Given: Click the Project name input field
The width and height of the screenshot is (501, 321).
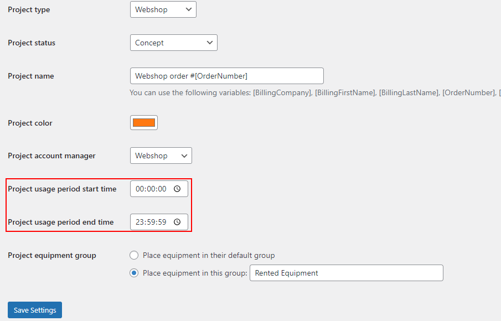Looking at the screenshot, I should click(x=227, y=76).
